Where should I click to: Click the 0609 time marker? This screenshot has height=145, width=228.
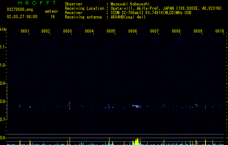point(198,31)
